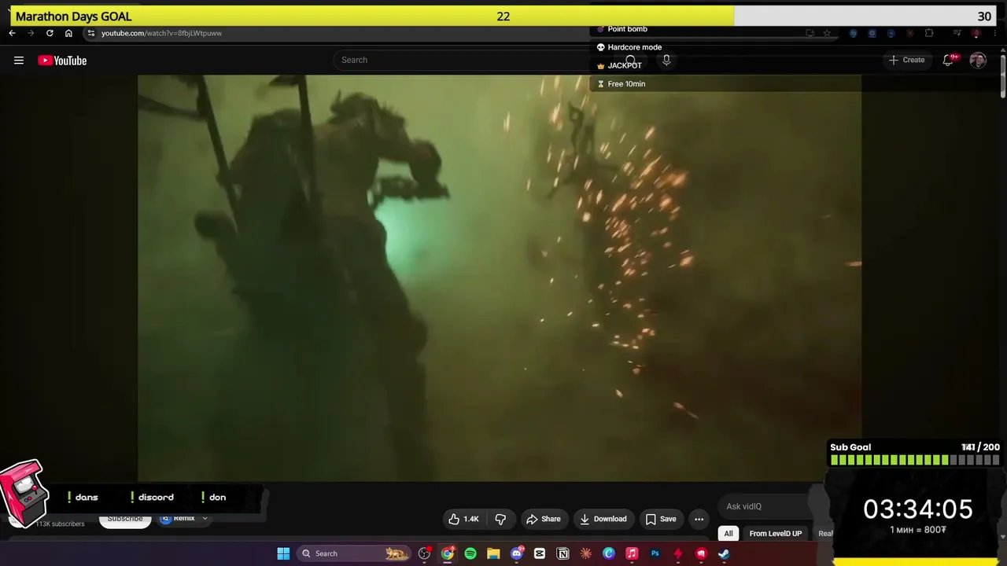Click the Free 10min reward item
The width and height of the screenshot is (1007, 566).
(x=621, y=84)
